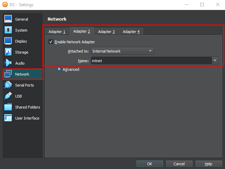Open the Audio speaker icon
Viewport: 225px width, 169px height.
click(8, 63)
